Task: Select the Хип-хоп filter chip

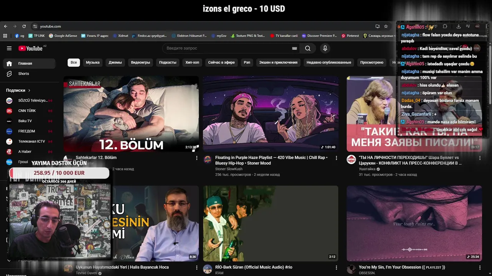Action: (192, 62)
